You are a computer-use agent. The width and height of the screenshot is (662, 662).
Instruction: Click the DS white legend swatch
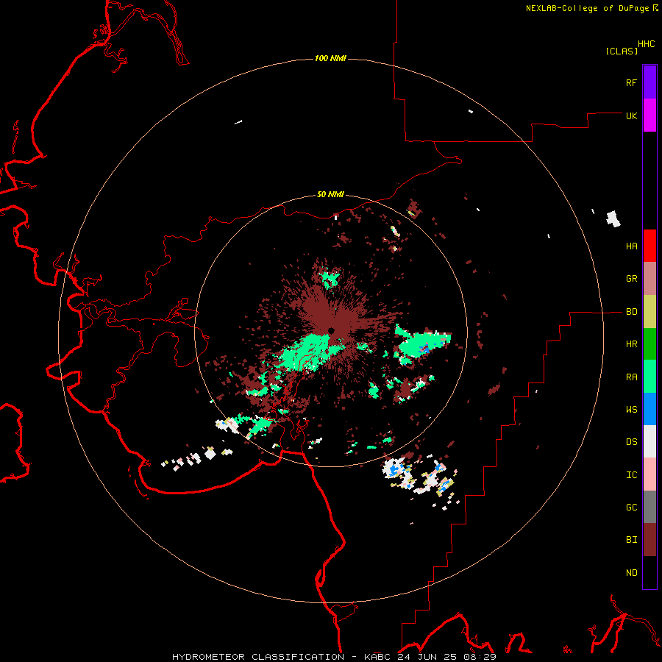pyautogui.click(x=649, y=441)
